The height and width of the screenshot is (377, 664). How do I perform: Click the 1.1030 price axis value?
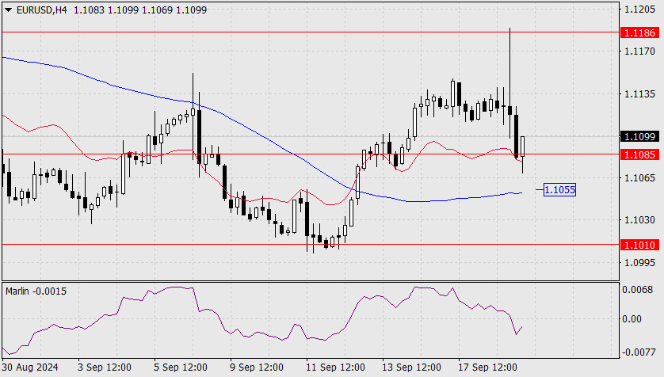pos(639,220)
